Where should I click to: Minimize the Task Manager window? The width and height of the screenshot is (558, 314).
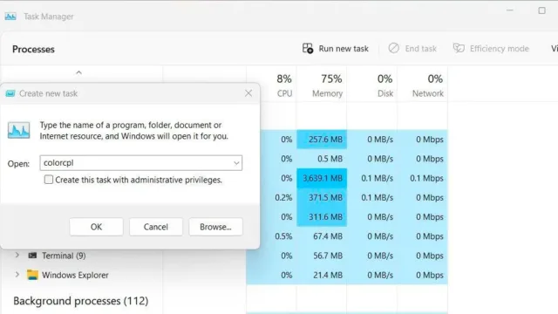click(x=509, y=10)
